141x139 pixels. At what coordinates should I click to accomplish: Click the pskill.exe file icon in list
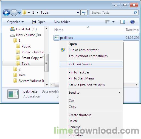(57, 37)
